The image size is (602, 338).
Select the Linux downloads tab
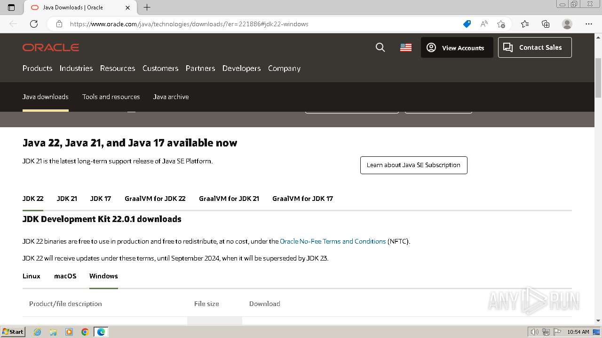pyautogui.click(x=32, y=276)
